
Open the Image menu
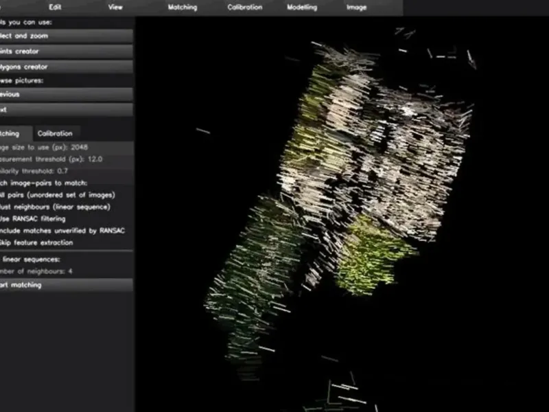[356, 7]
